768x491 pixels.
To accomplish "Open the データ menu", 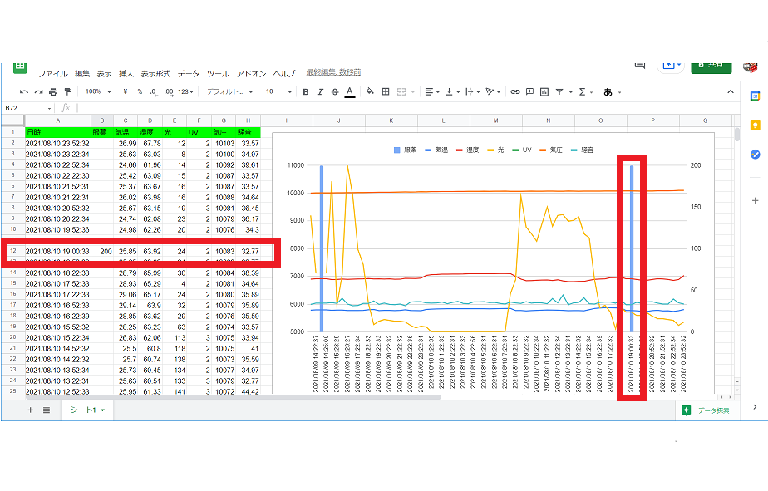I will [189, 73].
